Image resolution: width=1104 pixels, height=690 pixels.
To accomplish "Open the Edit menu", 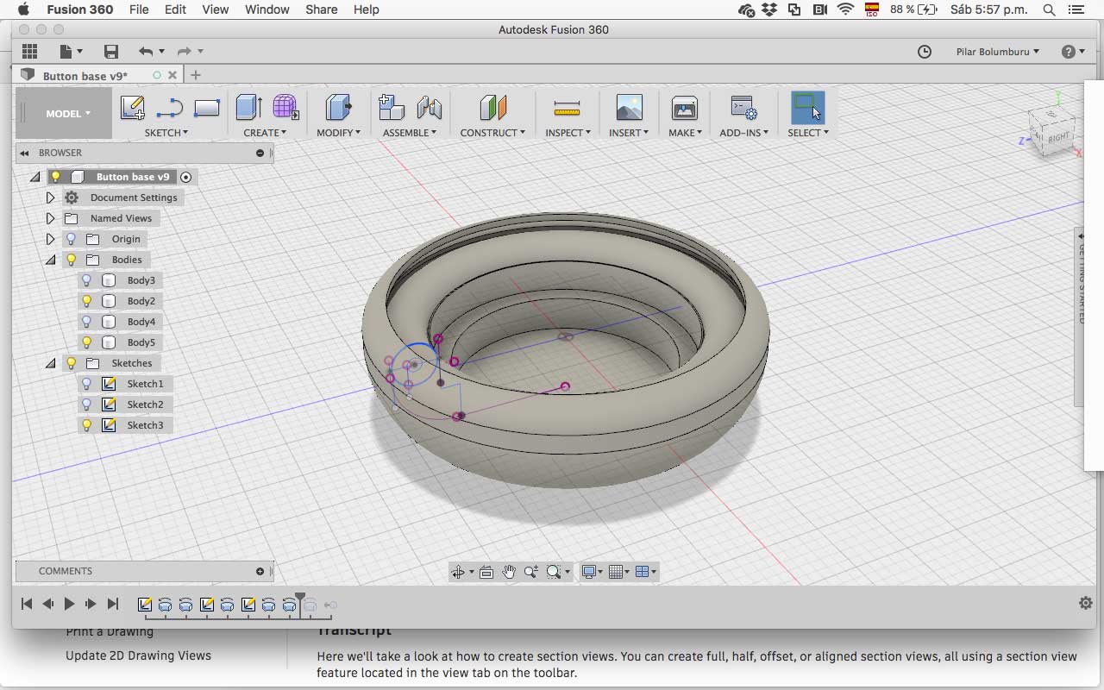I will pos(175,9).
